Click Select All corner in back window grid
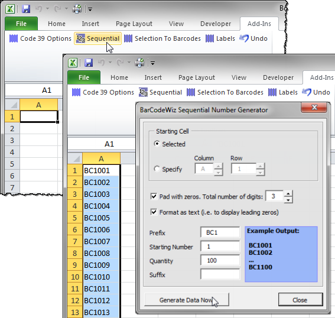The width and height of the screenshot is (335, 318). [12, 105]
